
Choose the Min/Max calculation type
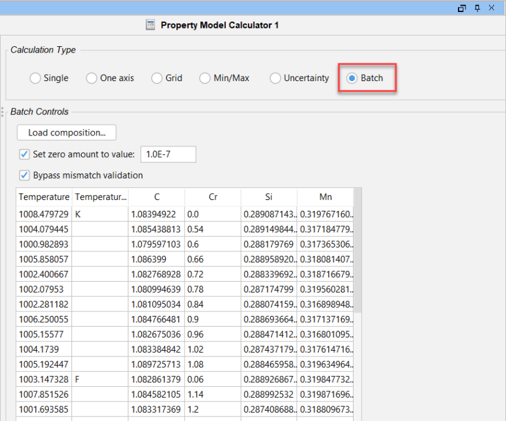pyautogui.click(x=205, y=78)
